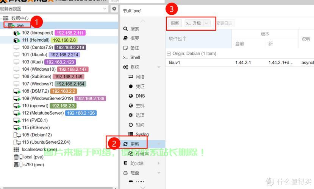Open the Shell menu item
This screenshot has height=189, width=314.
click(x=135, y=57)
